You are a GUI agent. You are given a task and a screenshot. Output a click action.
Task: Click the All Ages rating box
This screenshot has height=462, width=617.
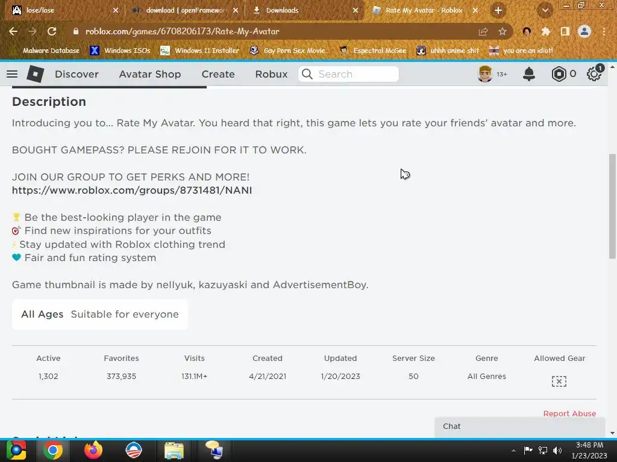click(100, 314)
